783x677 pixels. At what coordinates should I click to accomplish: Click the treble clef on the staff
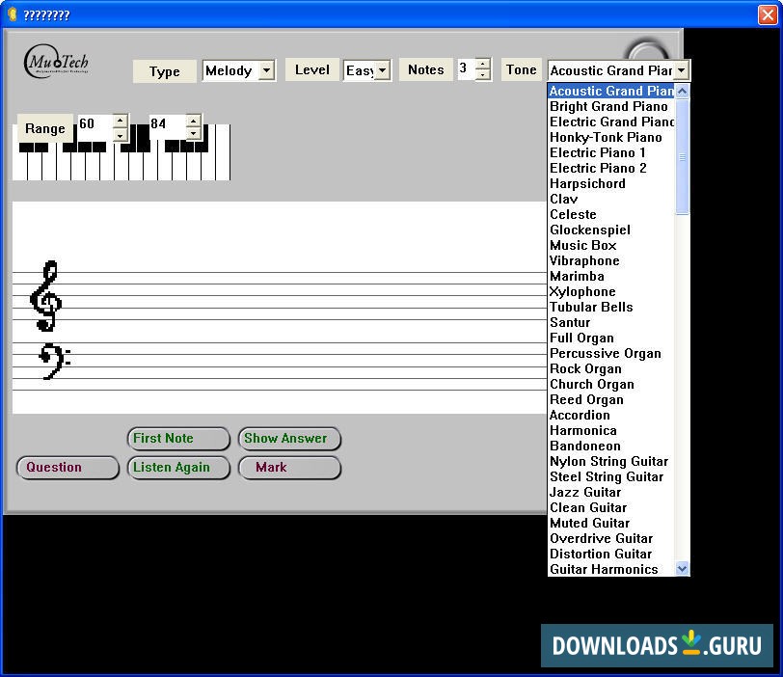pos(46,295)
